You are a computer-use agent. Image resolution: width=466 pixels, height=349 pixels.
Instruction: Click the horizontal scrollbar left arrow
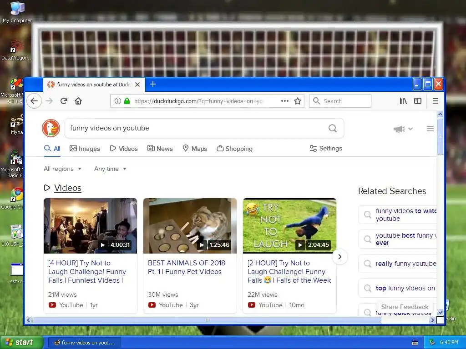pos(29,320)
